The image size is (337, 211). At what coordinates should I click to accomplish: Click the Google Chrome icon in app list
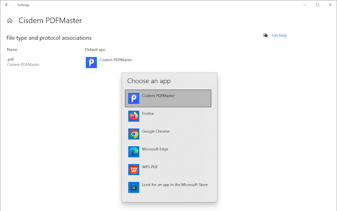click(133, 134)
